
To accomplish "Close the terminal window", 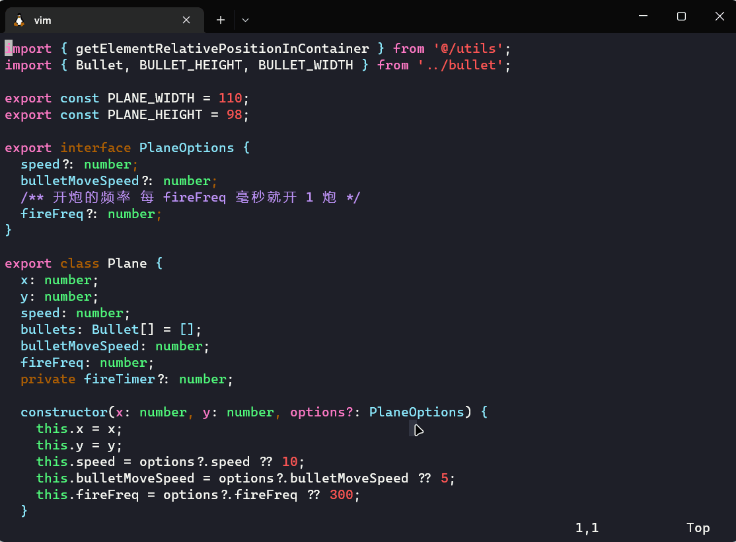I will (719, 16).
